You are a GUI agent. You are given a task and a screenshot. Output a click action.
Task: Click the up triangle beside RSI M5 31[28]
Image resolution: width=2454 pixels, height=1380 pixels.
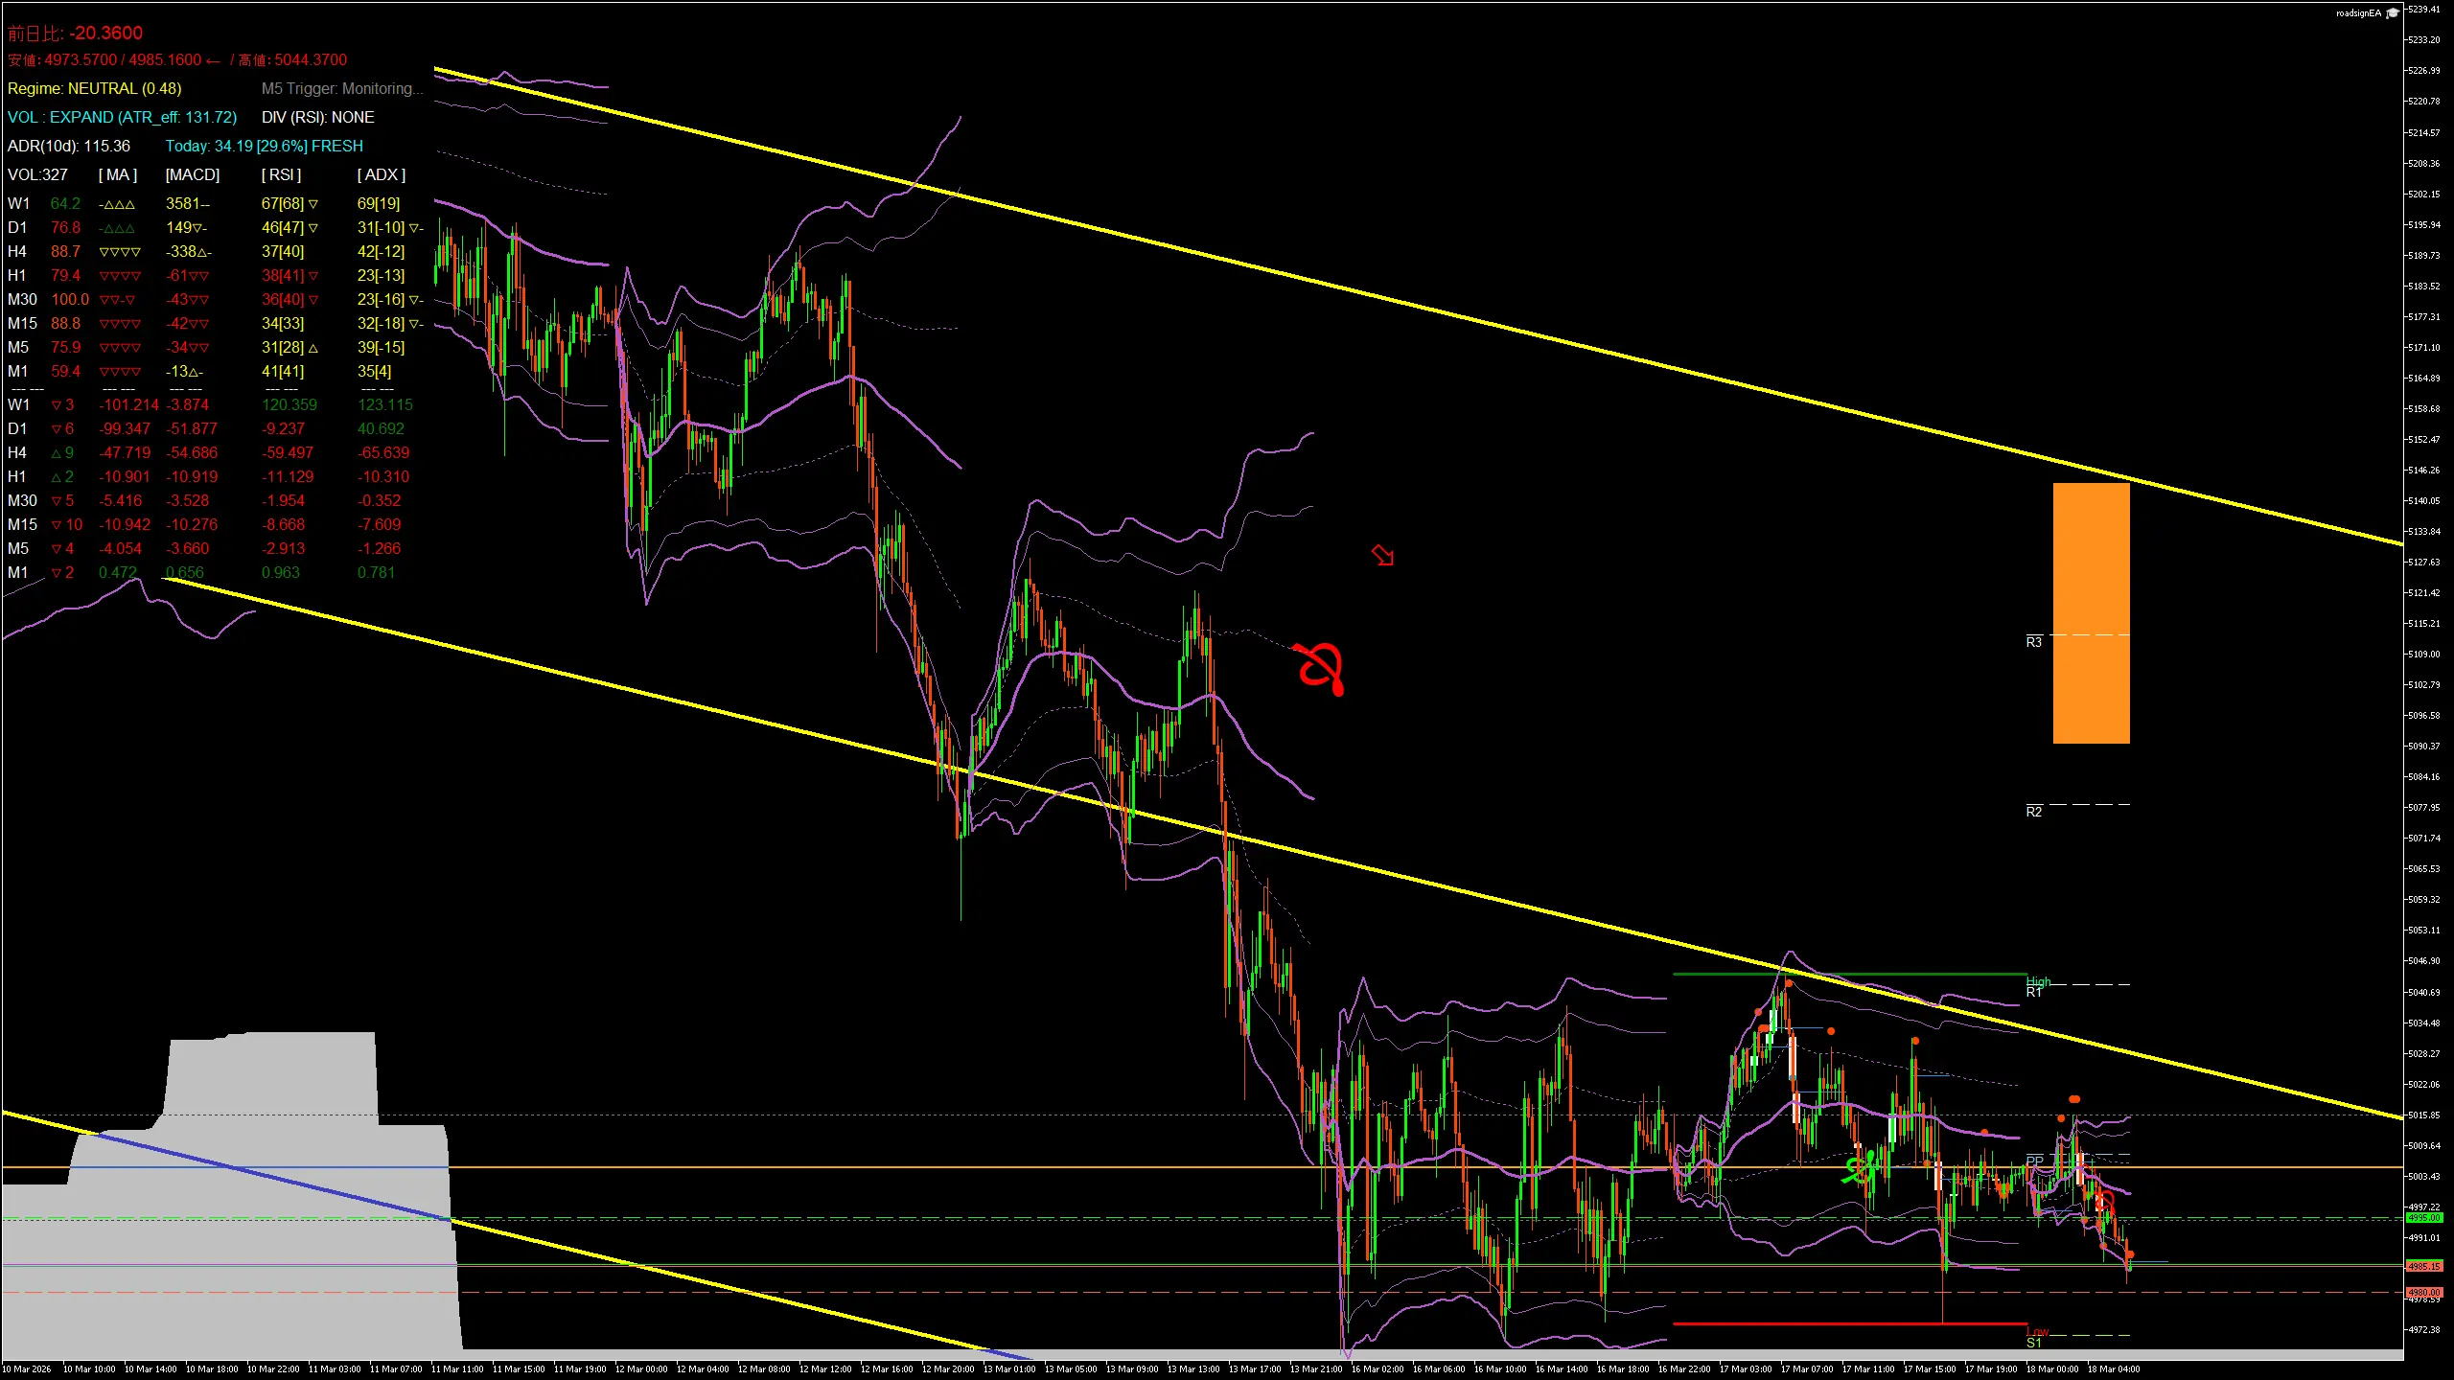coord(313,348)
